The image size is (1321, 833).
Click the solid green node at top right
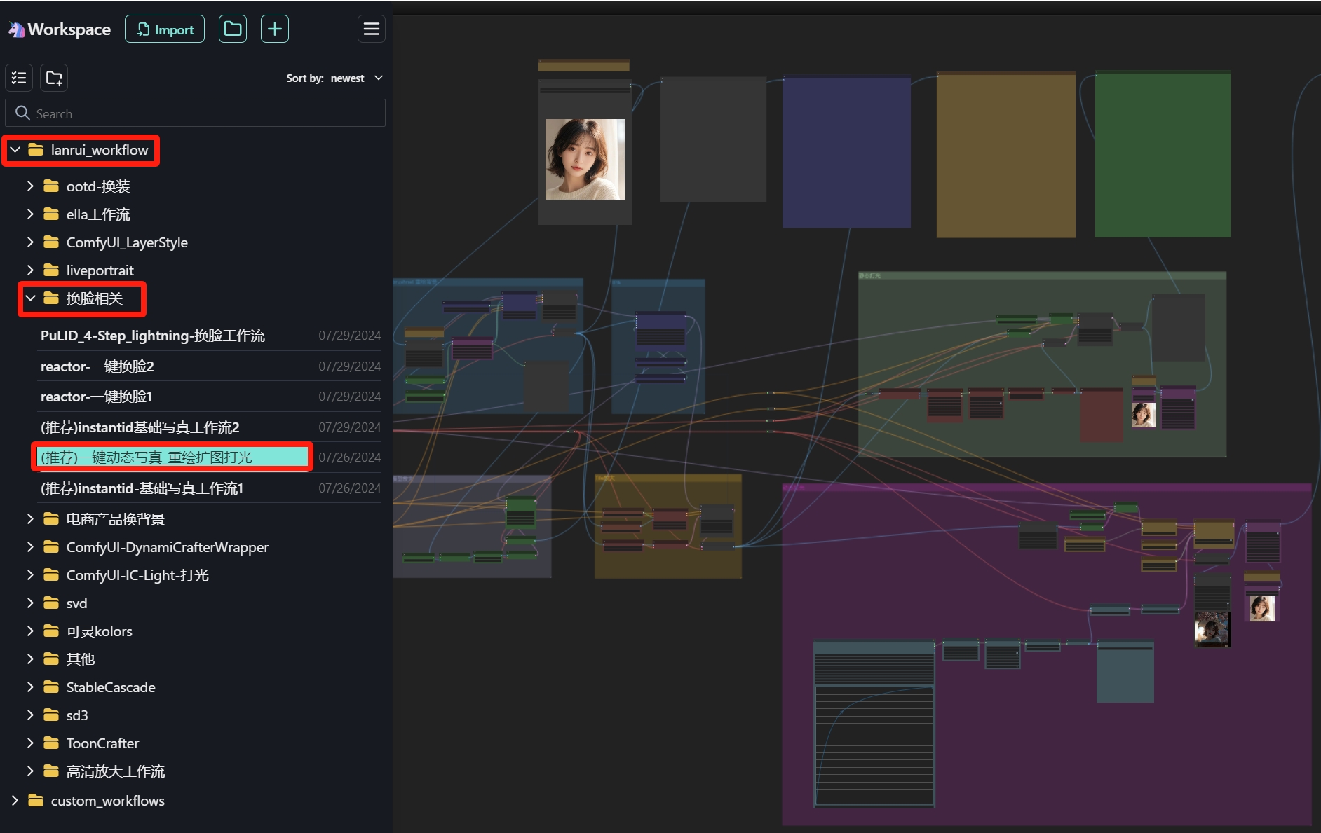(x=1163, y=154)
